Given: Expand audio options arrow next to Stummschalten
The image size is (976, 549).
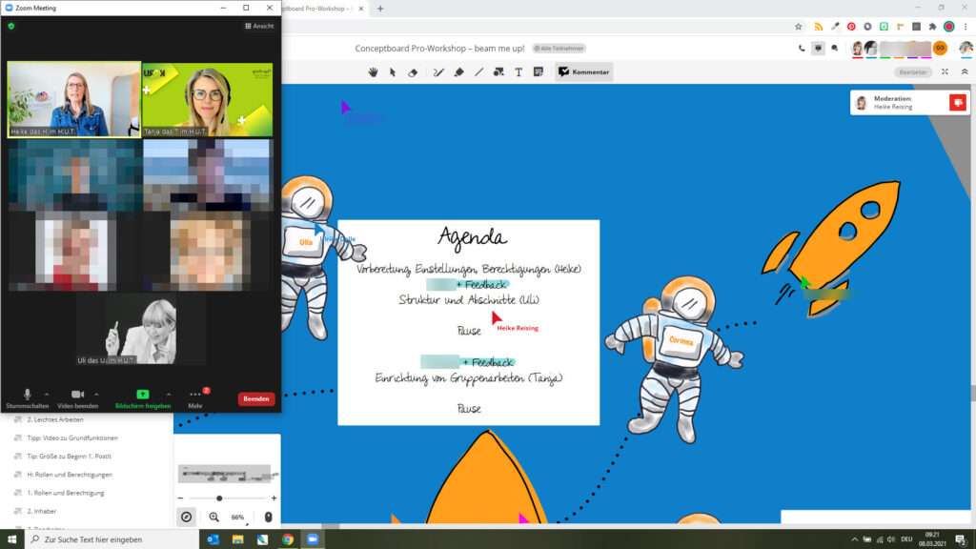Looking at the screenshot, I should [47, 394].
